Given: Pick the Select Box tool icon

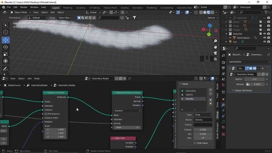Looking at the screenshot, I should 6,25.
